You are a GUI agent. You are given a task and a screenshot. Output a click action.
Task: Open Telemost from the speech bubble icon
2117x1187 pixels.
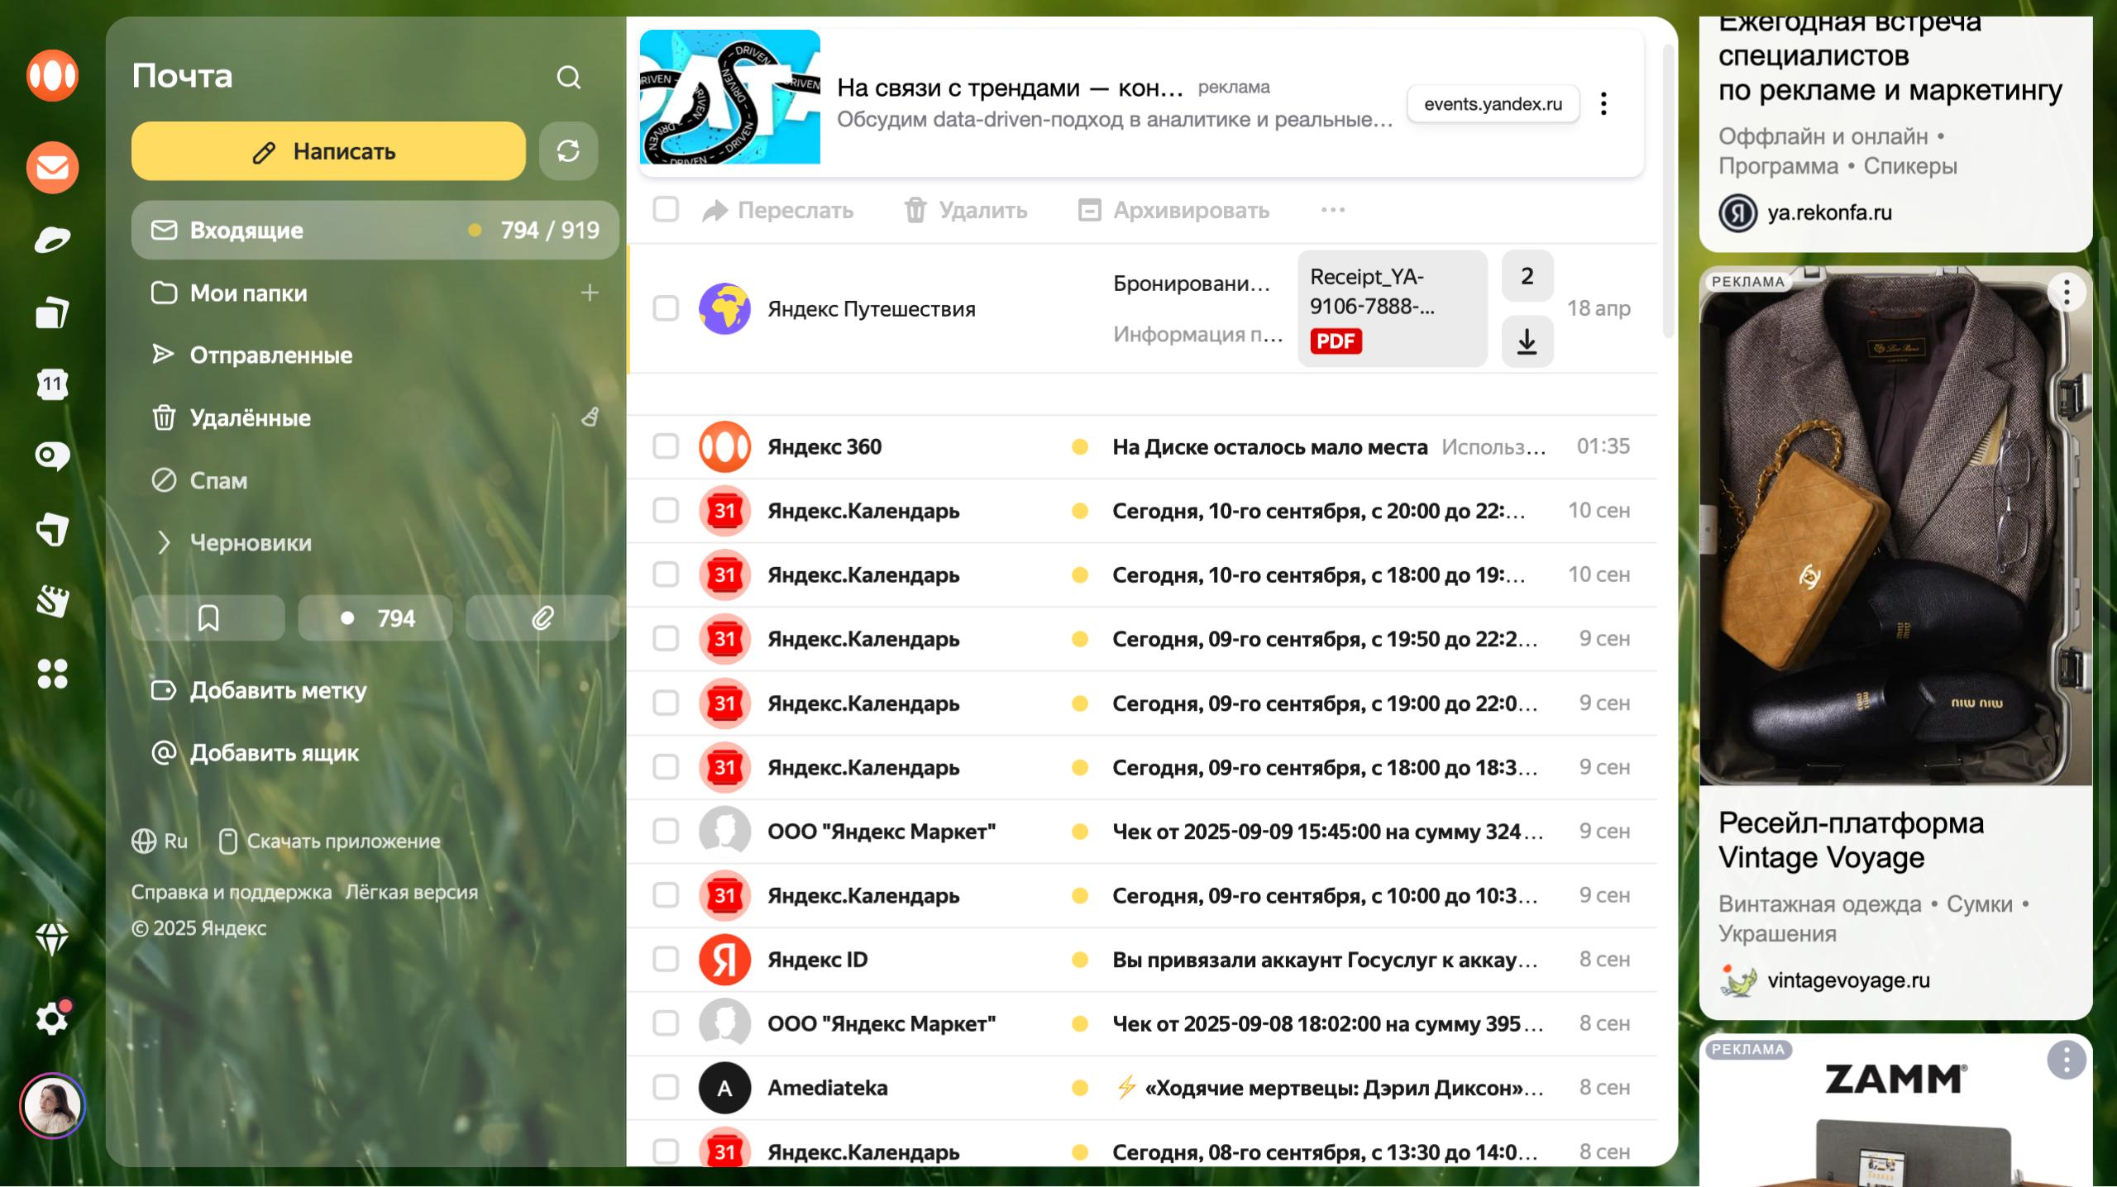[x=52, y=456]
